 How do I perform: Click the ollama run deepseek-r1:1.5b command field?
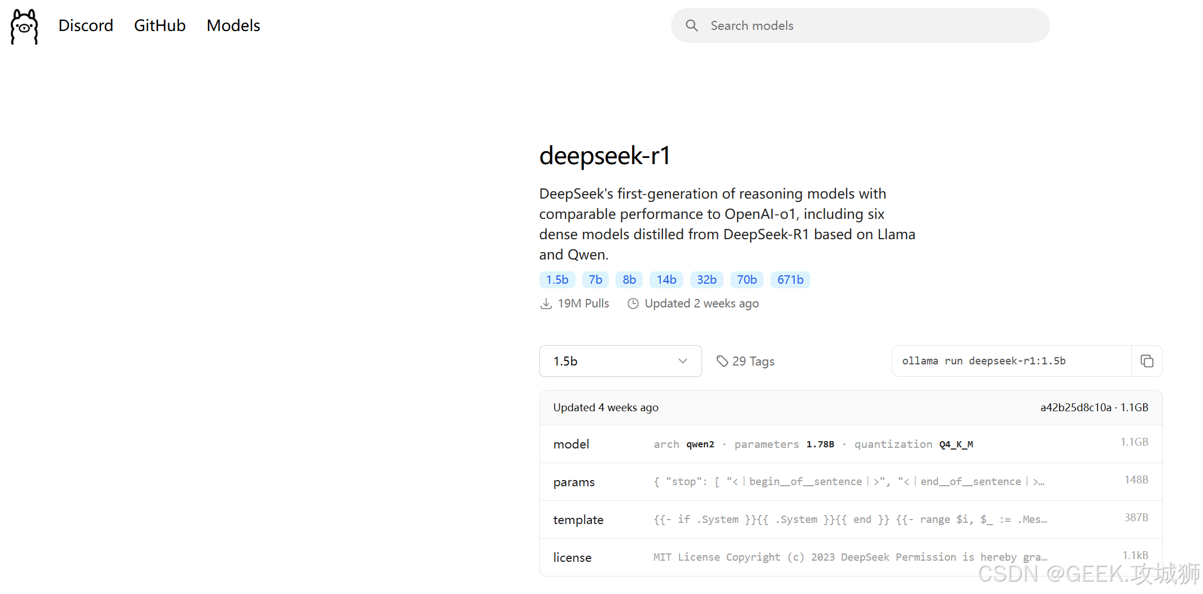[x=1012, y=361]
